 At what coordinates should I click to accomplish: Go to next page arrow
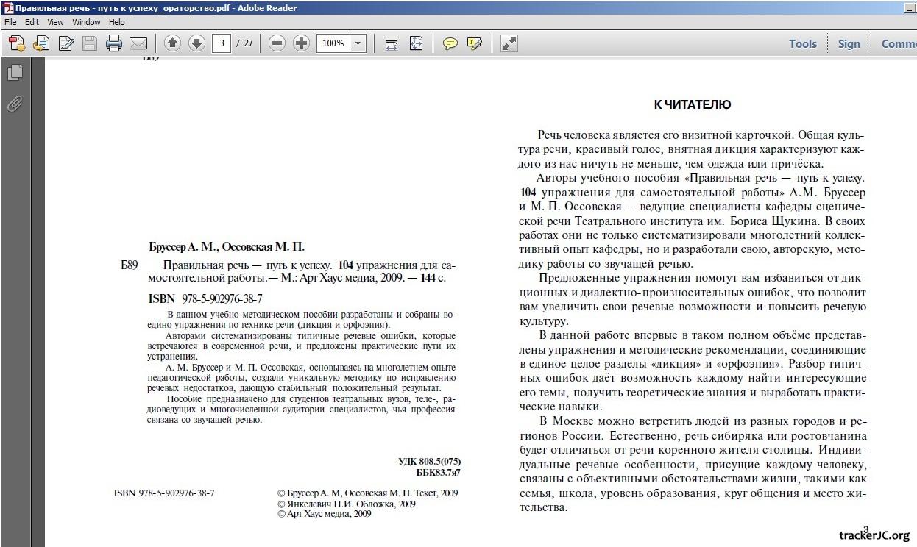click(196, 43)
